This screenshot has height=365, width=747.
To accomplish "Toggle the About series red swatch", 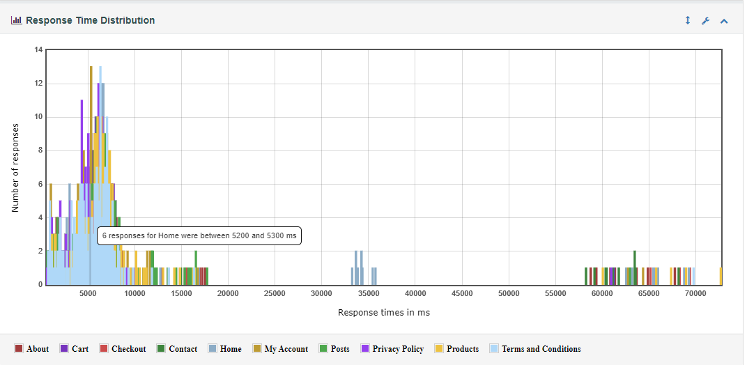I will [19, 348].
